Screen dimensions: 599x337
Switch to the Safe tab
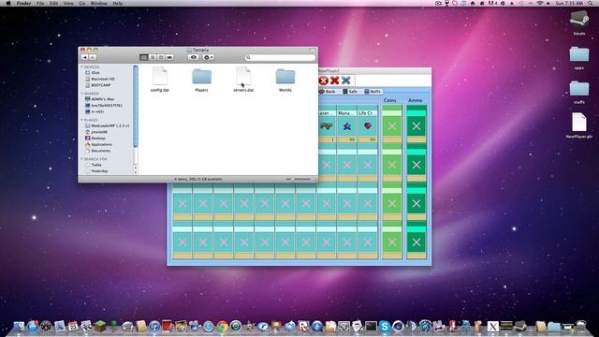[350, 92]
